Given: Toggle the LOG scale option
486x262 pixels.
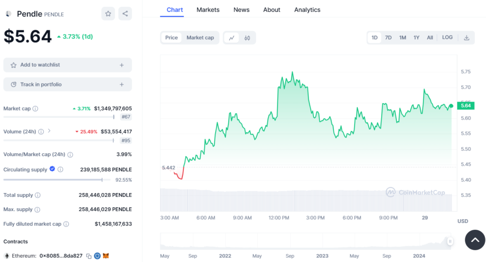Looking at the screenshot, I should point(447,38).
